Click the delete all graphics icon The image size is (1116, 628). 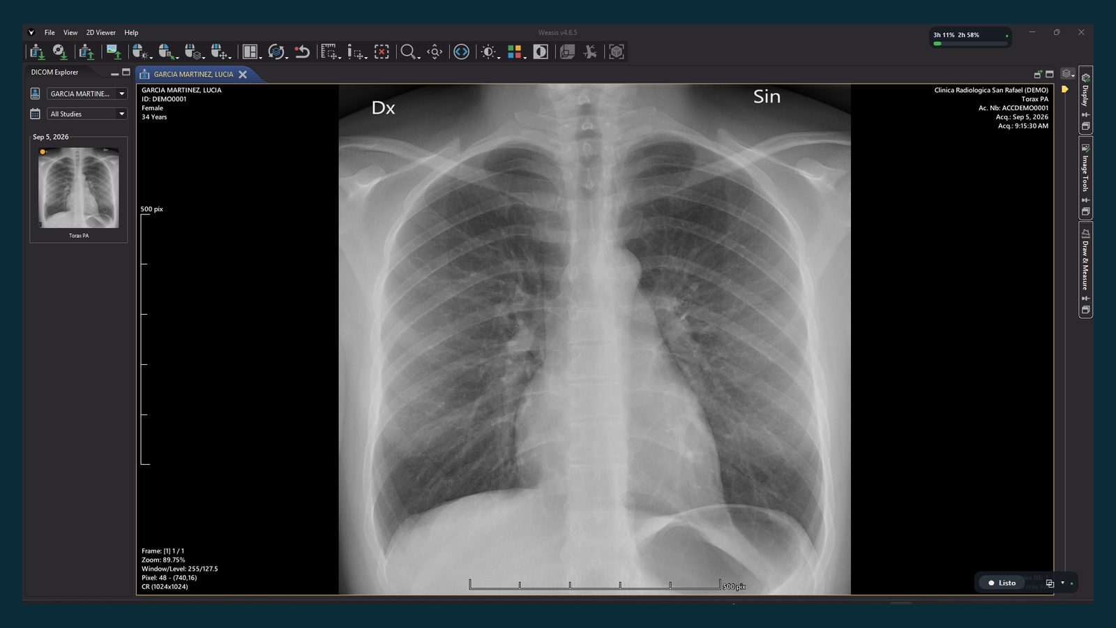(382, 52)
